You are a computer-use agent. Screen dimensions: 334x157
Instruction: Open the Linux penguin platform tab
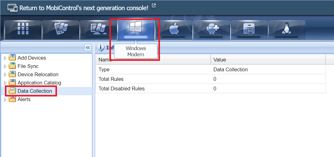click(x=287, y=29)
